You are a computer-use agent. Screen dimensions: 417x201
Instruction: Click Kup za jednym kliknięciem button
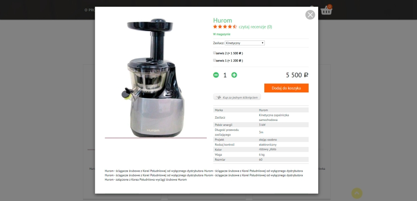(237, 97)
